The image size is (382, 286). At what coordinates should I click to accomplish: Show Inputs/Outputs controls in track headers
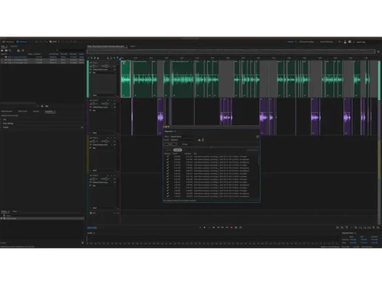pyautogui.click(x=89, y=58)
